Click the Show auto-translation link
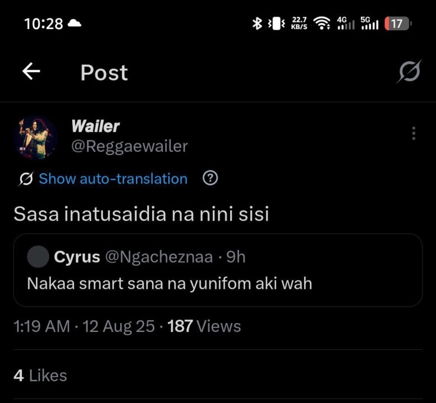Screen dimensions: 436x403 tap(112, 179)
